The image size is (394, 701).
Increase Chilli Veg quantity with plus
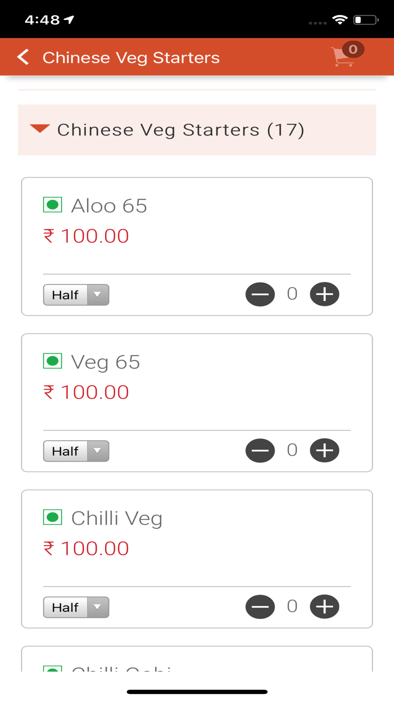[324, 606]
